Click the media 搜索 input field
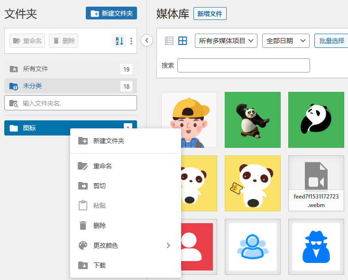 coord(244,65)
